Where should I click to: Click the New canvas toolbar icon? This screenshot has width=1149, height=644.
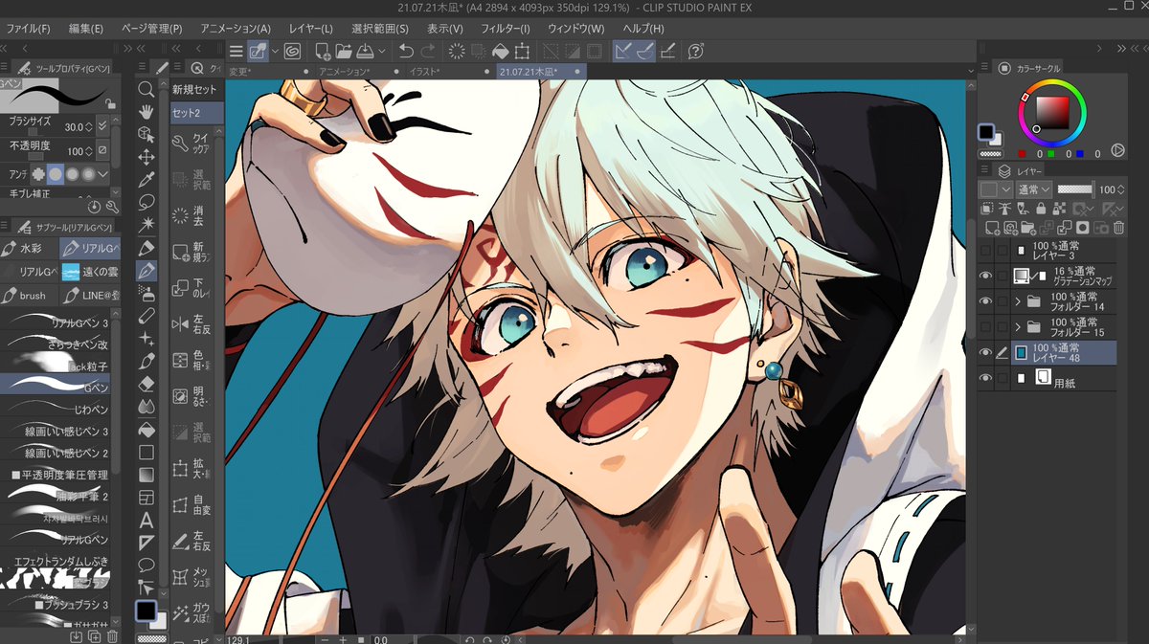pos(323,51)
